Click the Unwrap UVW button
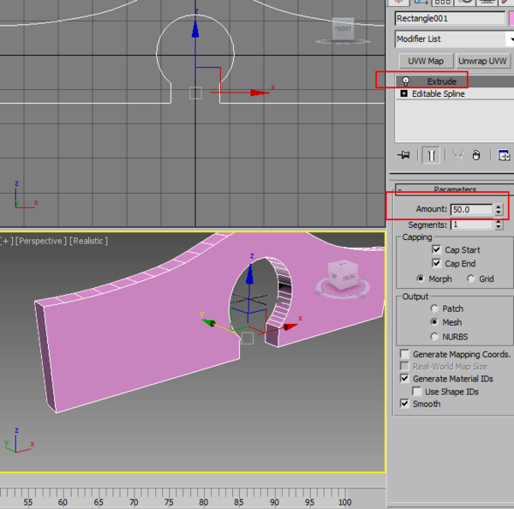This screenshot has height=509, width=514. pos(482,61)
